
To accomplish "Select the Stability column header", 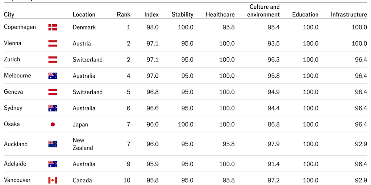I will (x=182, y=15).
